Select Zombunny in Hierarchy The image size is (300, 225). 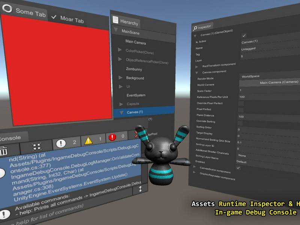[134, 69]
